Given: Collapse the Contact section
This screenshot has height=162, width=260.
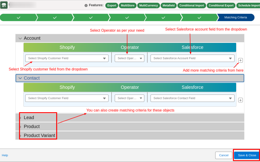Looking at the screenshot, I should click(x=130, y=78).
